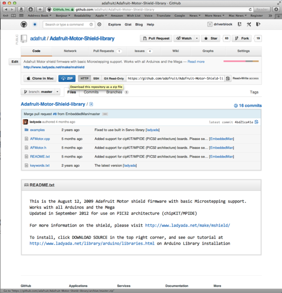The width and height of the screenshot is (282, 293).
Task: Open the Tags link
Action: [254, 92]
